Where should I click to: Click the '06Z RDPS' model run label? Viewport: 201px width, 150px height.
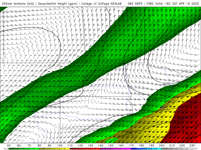pos(135,3)
